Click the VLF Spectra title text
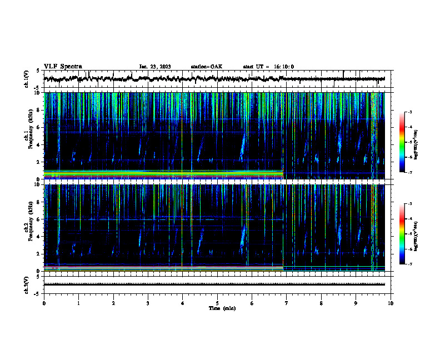Screen dimensions: 440x340 (63, 67)
